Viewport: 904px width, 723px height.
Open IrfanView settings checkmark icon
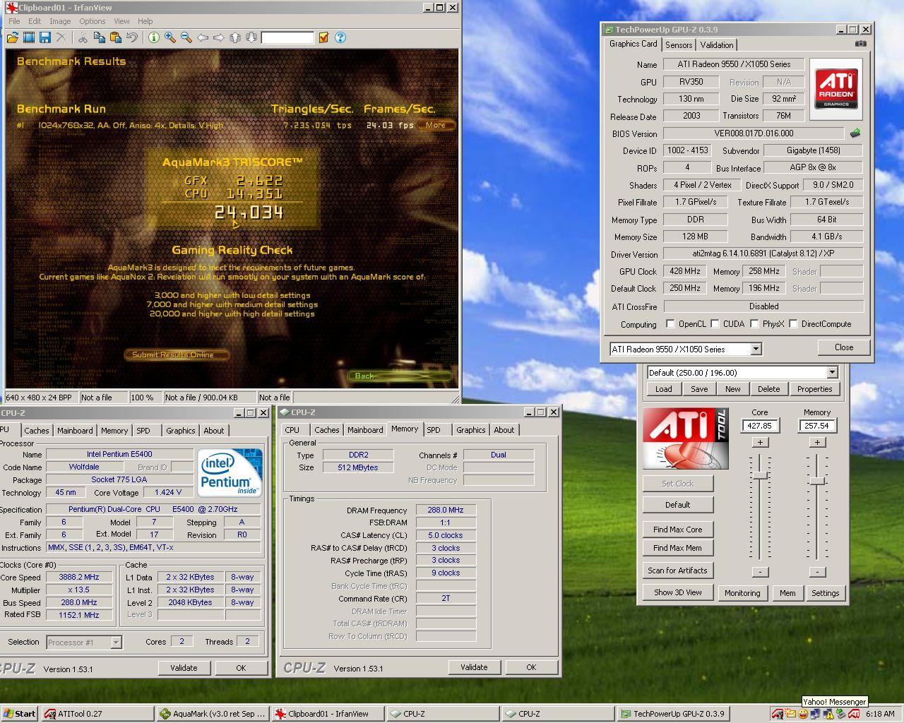pyautogui.click(x=324, y=37)
